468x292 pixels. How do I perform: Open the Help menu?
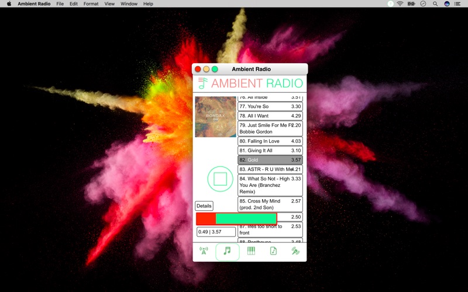[148, 4]
